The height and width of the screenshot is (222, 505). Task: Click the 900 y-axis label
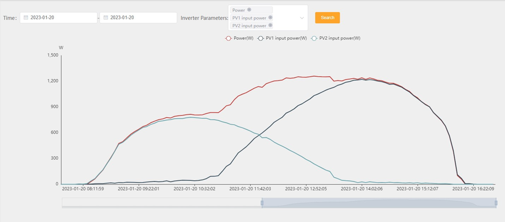pyautogui.click(x=55, y=107)
